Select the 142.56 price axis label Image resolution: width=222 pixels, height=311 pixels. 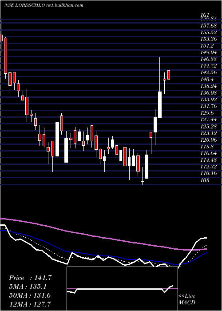point(209,72)
